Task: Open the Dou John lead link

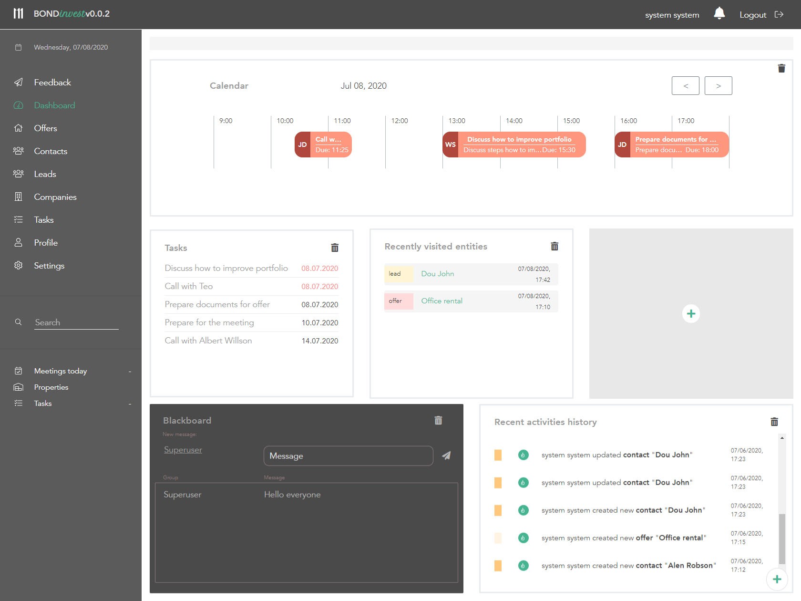Action: [x=437, y=274]
